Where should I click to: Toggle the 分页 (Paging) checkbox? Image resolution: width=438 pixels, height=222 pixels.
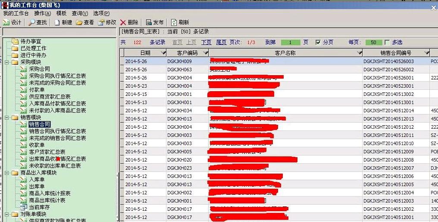coord(318,42)
